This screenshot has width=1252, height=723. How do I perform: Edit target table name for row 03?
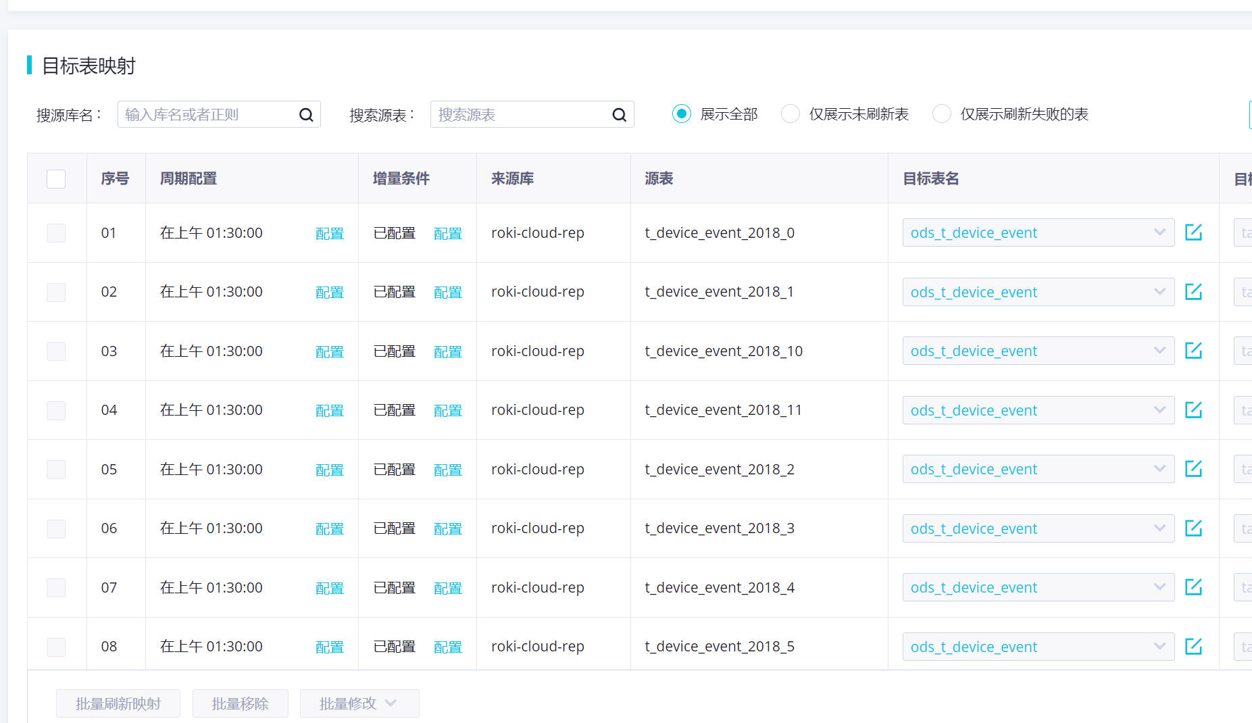coord(1194,351)
